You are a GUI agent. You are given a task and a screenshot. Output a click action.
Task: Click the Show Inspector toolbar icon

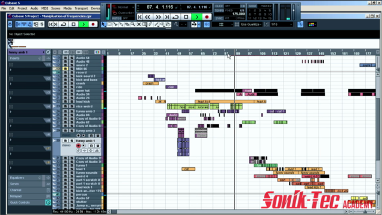[x=19, y=24]
